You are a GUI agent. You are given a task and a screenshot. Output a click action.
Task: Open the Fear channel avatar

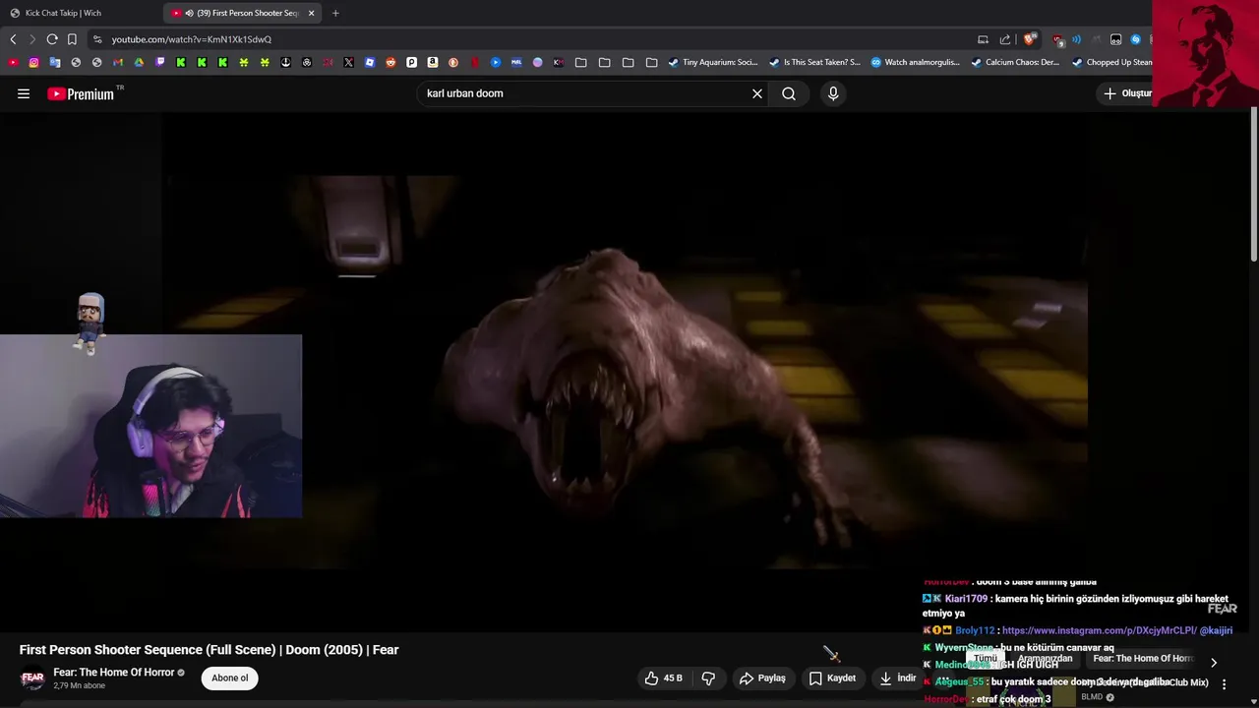tap(32, 678)
